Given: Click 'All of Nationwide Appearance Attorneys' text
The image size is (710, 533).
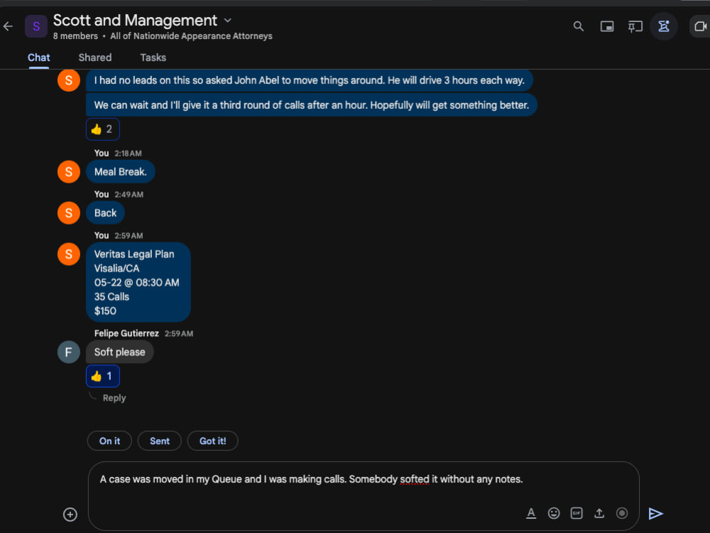Looking at the screenshot, I should [191, 36].
